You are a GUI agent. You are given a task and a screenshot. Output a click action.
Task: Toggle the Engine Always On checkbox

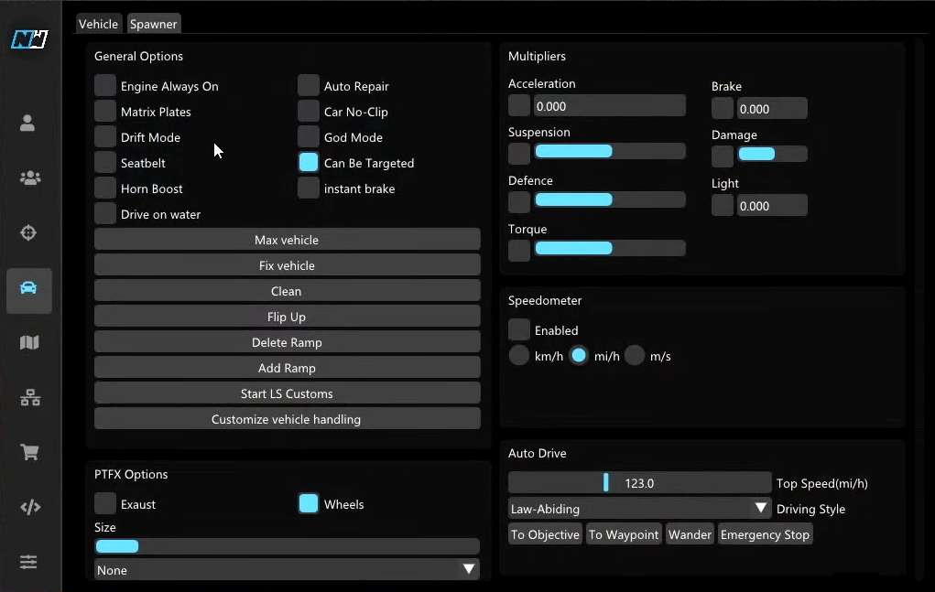pos(105,86)
